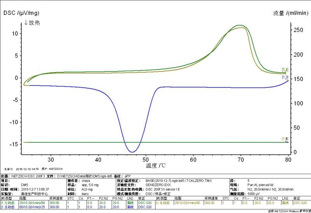Click tick label 250 on flow axis
311x213 pixels.
[x=298, y=30]
